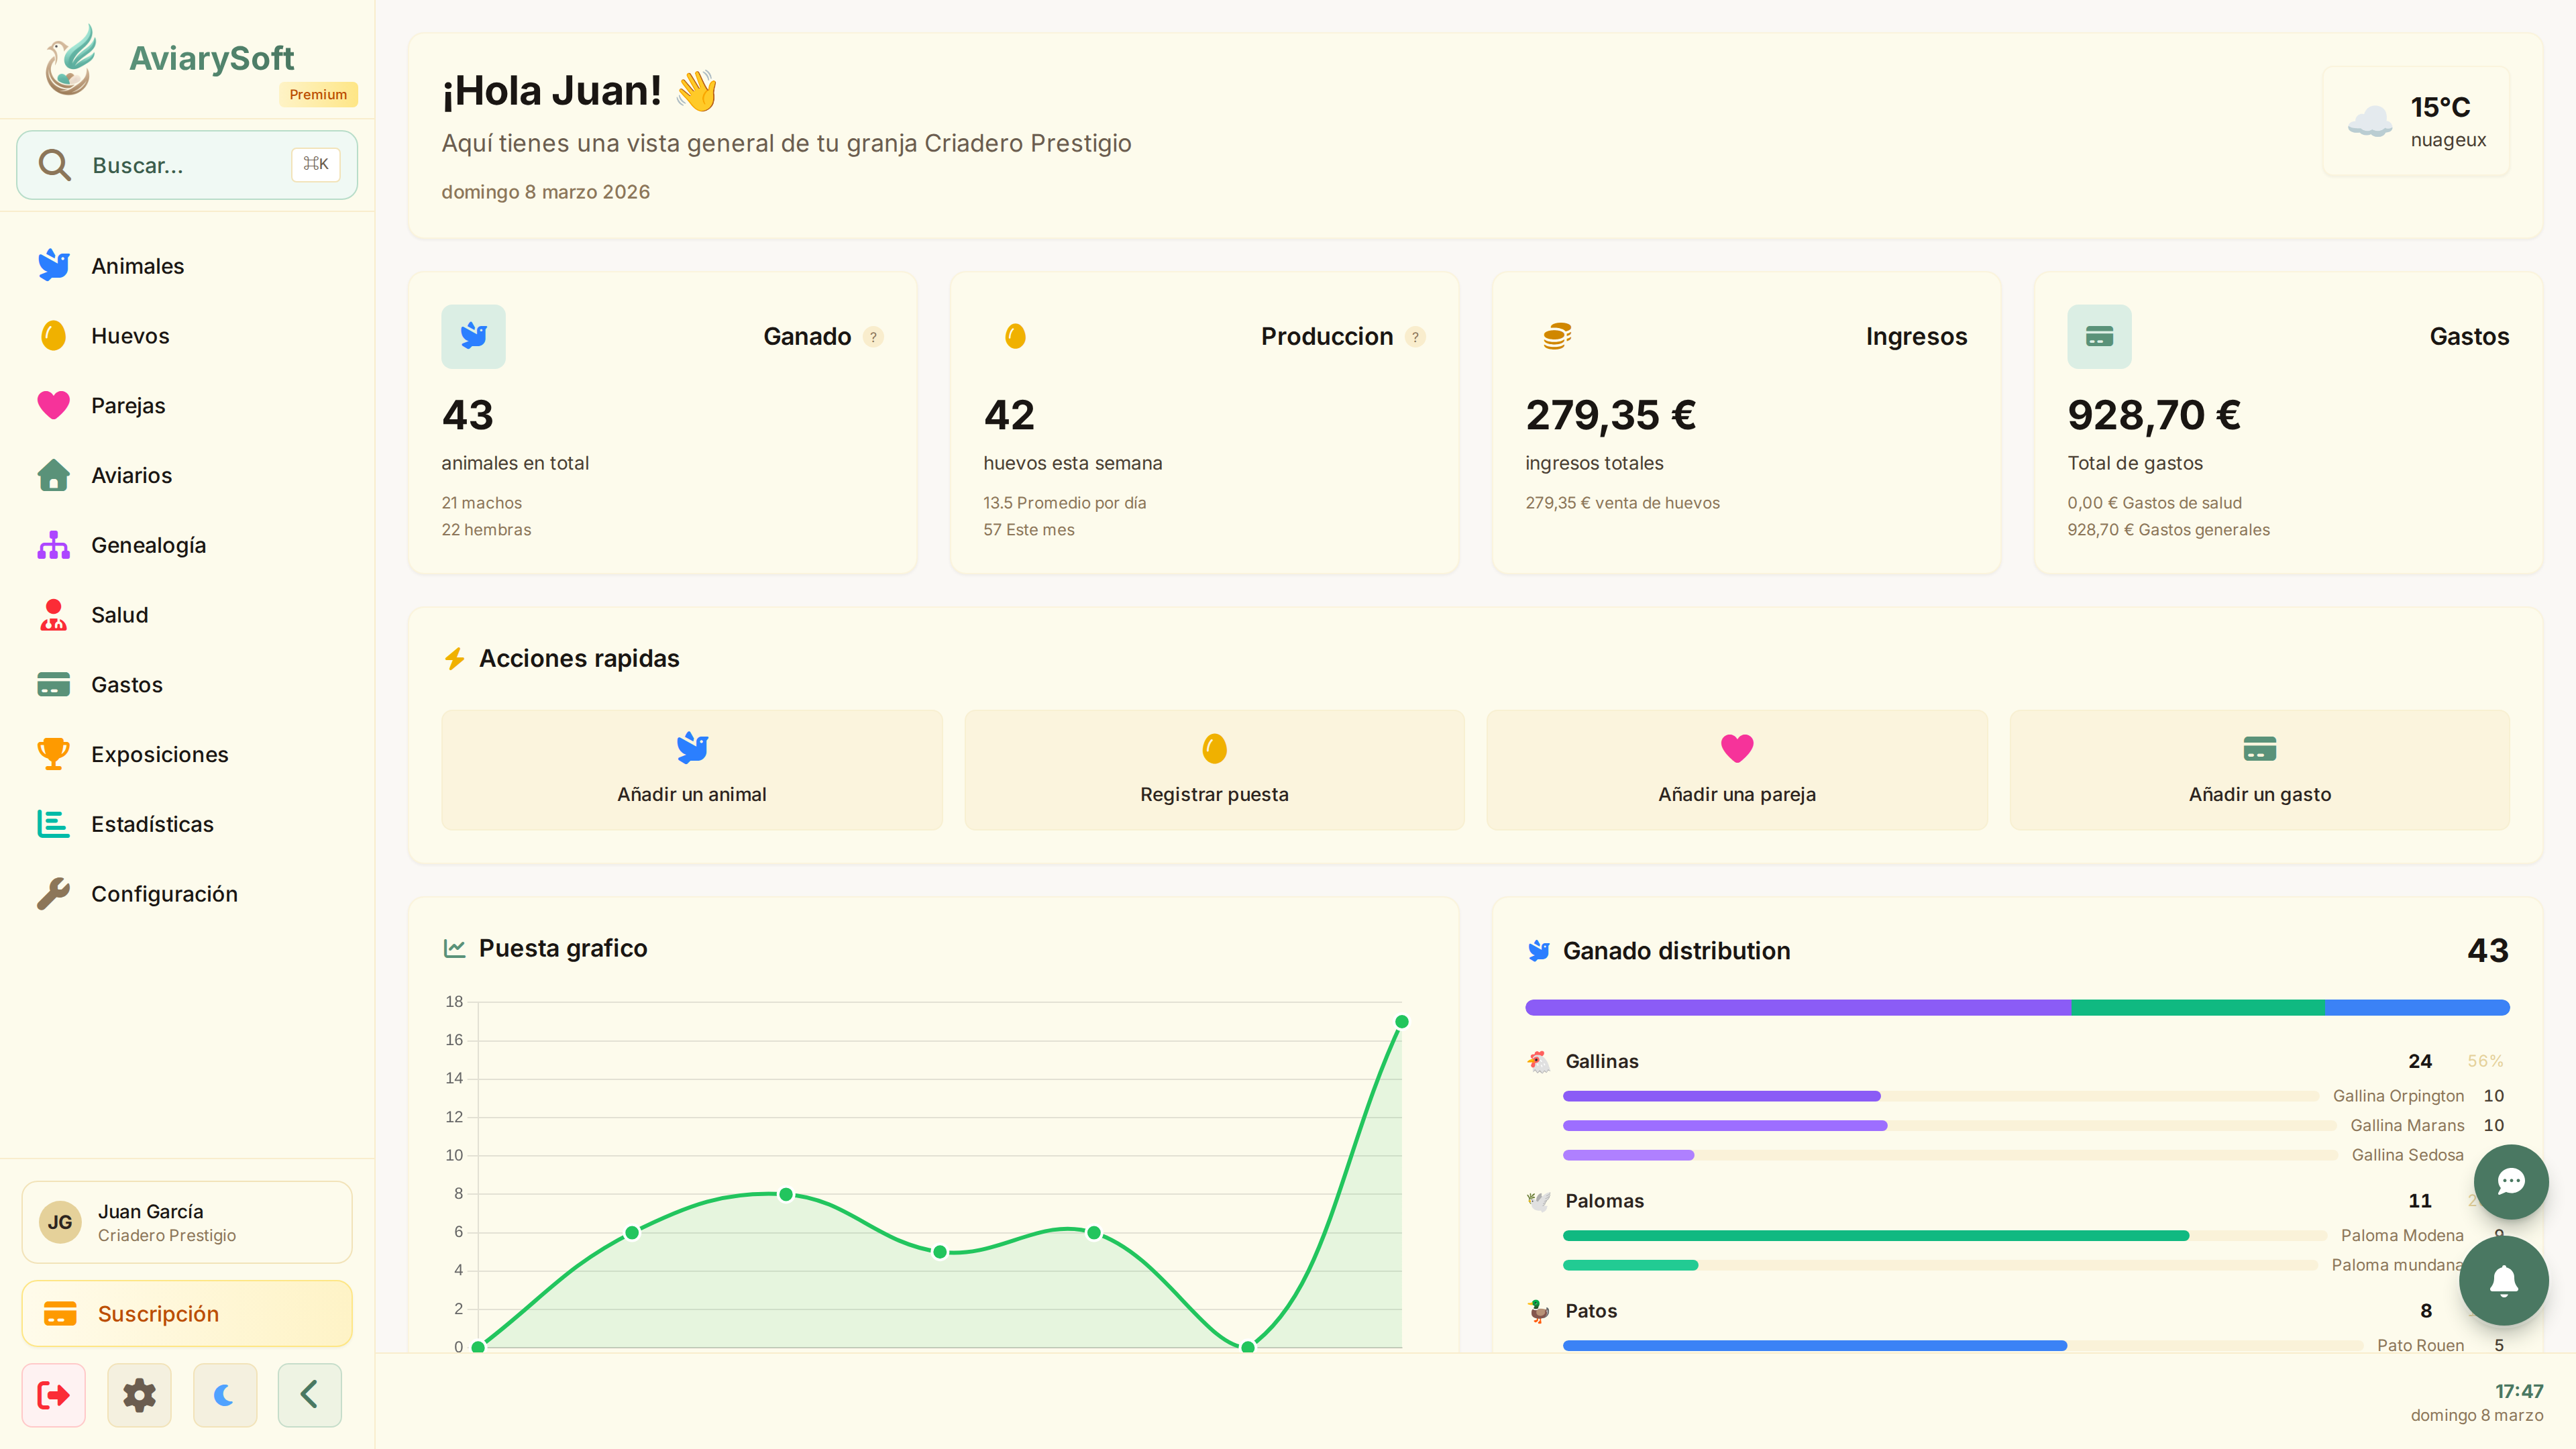
Task: Toggle dark mode with the moon icon
Action: (x=224, y=1395)
